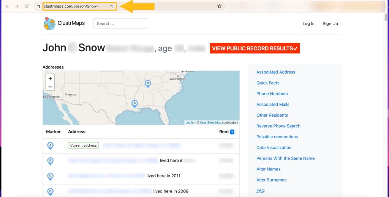Image resolution: width=389 pixels, height=197 pixels.
Task: Open Alter Surnames link
Action: [x=271, y=180]
